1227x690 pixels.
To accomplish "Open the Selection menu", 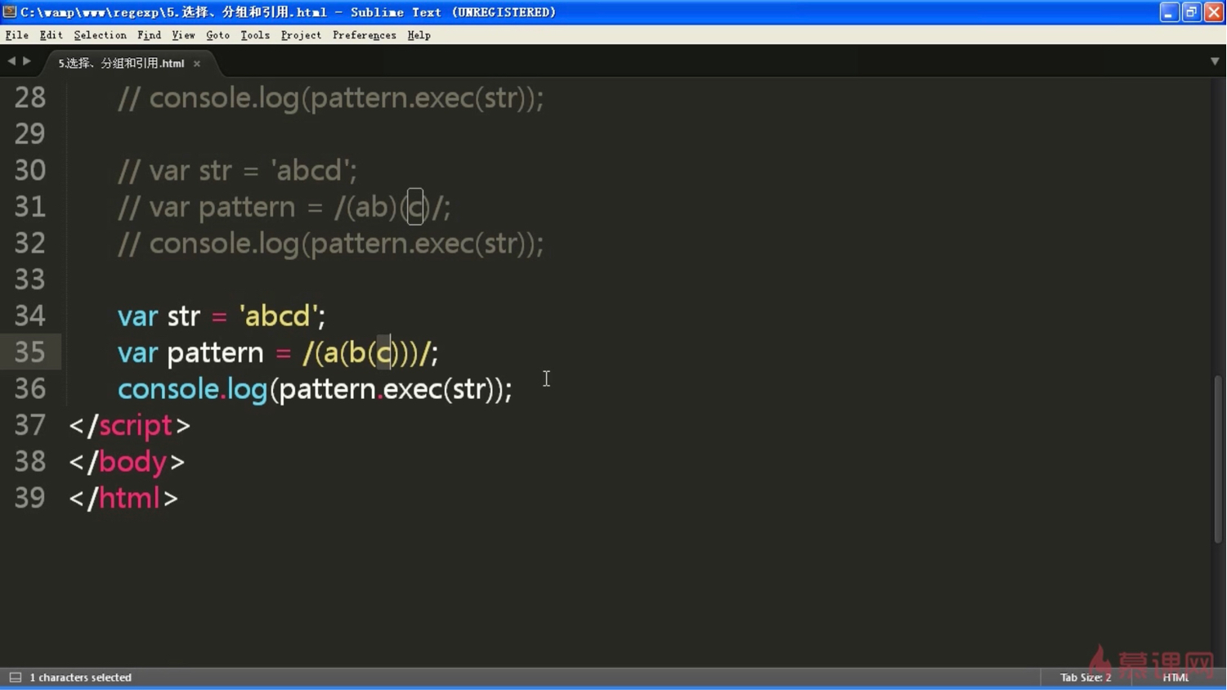I will click(100, 35).
